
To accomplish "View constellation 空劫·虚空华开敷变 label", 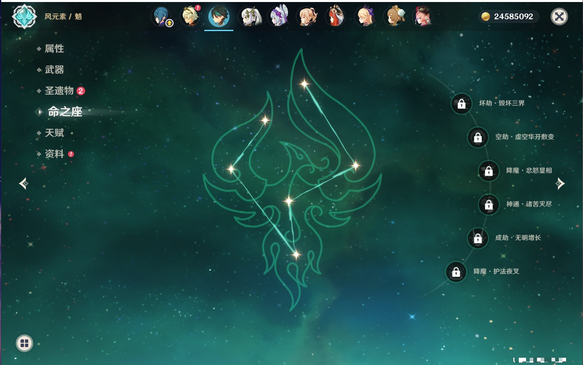I will 525,137.
